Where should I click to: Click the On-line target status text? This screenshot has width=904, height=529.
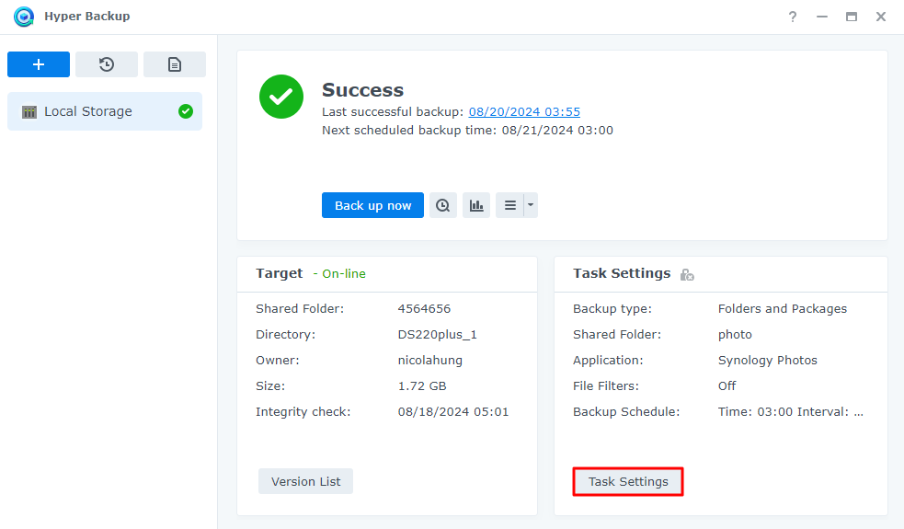pyautogui.click(x=339, y=274)
